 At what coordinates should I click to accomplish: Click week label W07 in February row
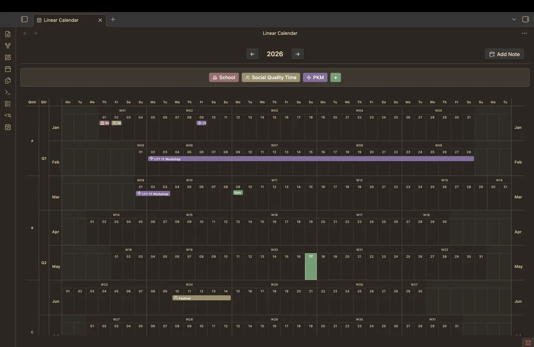pyautogui.click(x=274, y=145)
